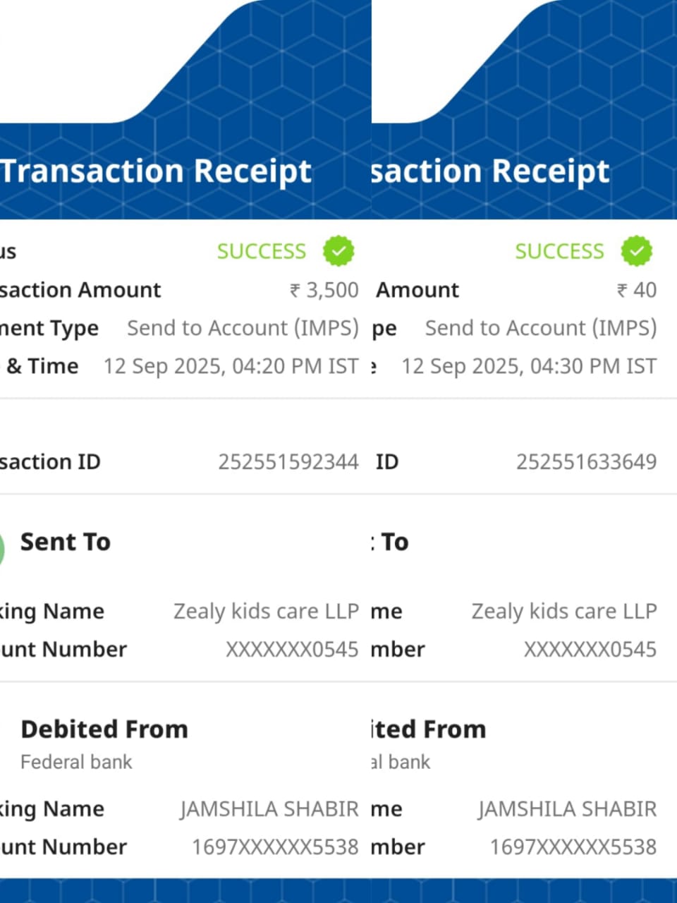
Task: Click the Debited From section heading
Action: pyautogui.click(x=104, y=729)
